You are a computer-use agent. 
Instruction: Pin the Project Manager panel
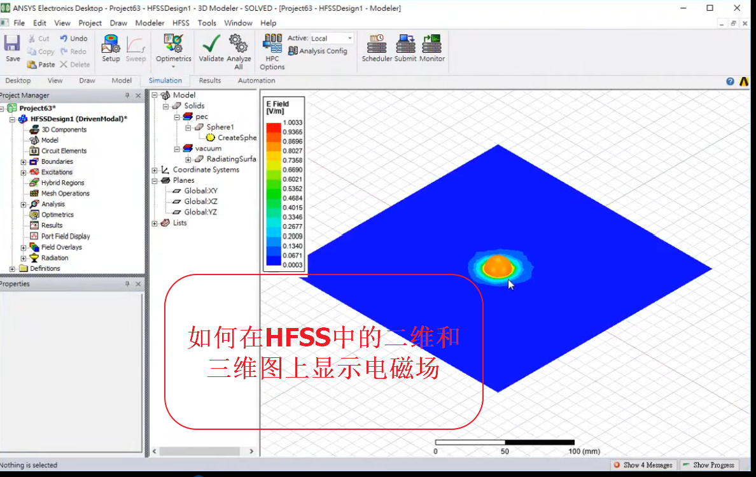coord(127,96)
